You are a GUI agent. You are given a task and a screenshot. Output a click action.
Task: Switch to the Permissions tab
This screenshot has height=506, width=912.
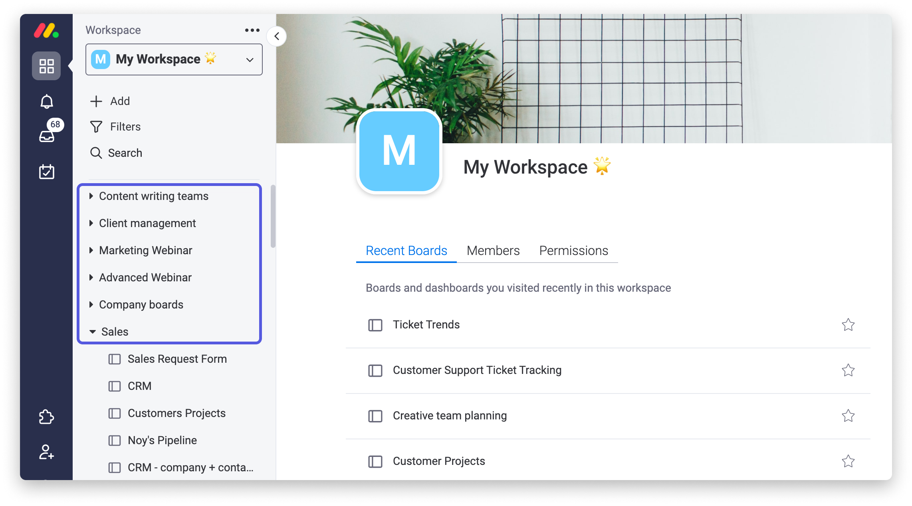click(x=573, y=251)
